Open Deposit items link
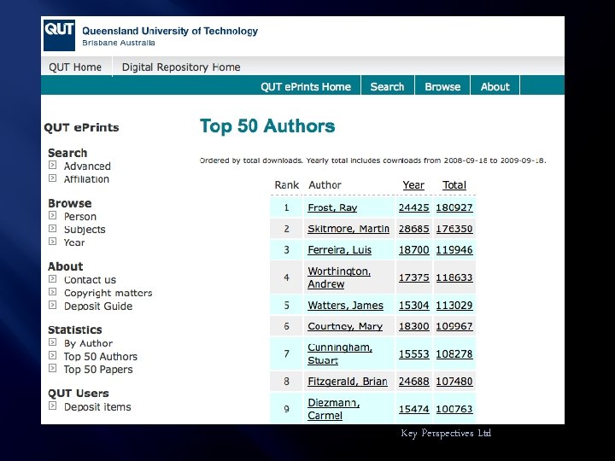The width and height of the screenshot is (615, 461). (x=97, y=407)
